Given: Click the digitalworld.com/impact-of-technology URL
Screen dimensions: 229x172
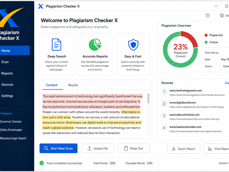Looking at the screenshot, I should coord(196,107).
